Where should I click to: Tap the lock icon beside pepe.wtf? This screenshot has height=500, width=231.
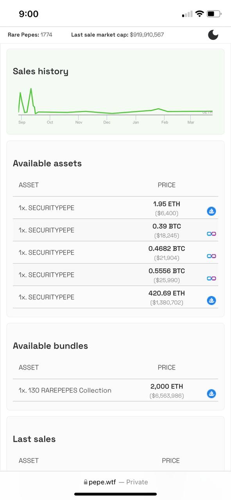coord(86,482)
